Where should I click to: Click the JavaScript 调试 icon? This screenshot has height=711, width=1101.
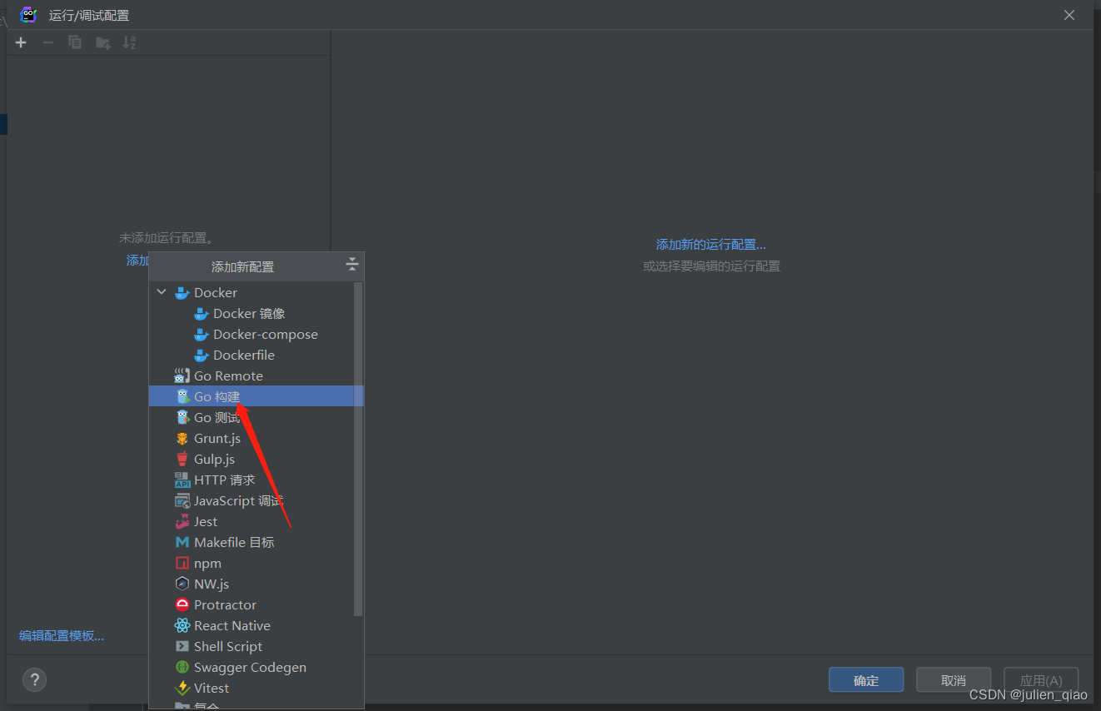click(182, 501)
